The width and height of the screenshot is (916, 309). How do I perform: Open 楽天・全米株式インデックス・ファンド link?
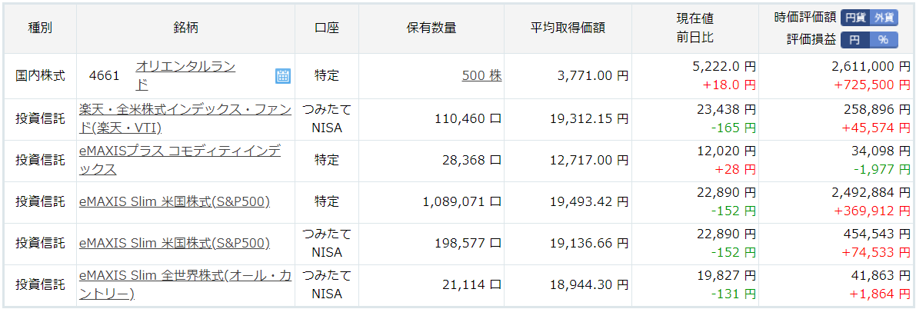pyautogui.click(x=185, y=118)
